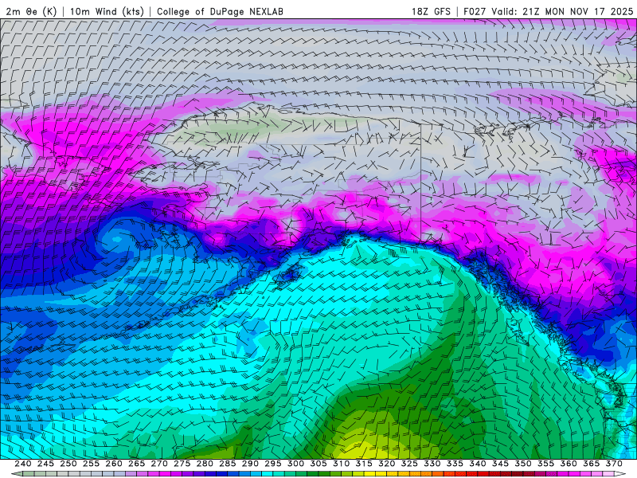Image resolution: width=637 pixels, height=478 pixels.
Task: Click the 370 colorbar label
Action: pos(614,464)
